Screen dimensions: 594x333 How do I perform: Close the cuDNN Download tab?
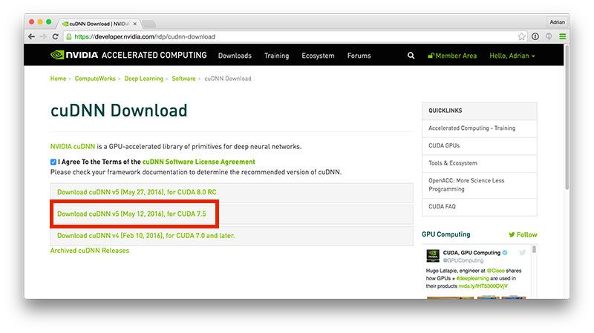[135, 24]
